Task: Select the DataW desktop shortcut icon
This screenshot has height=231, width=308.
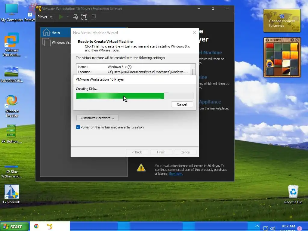Action: (x=30, y=13)
